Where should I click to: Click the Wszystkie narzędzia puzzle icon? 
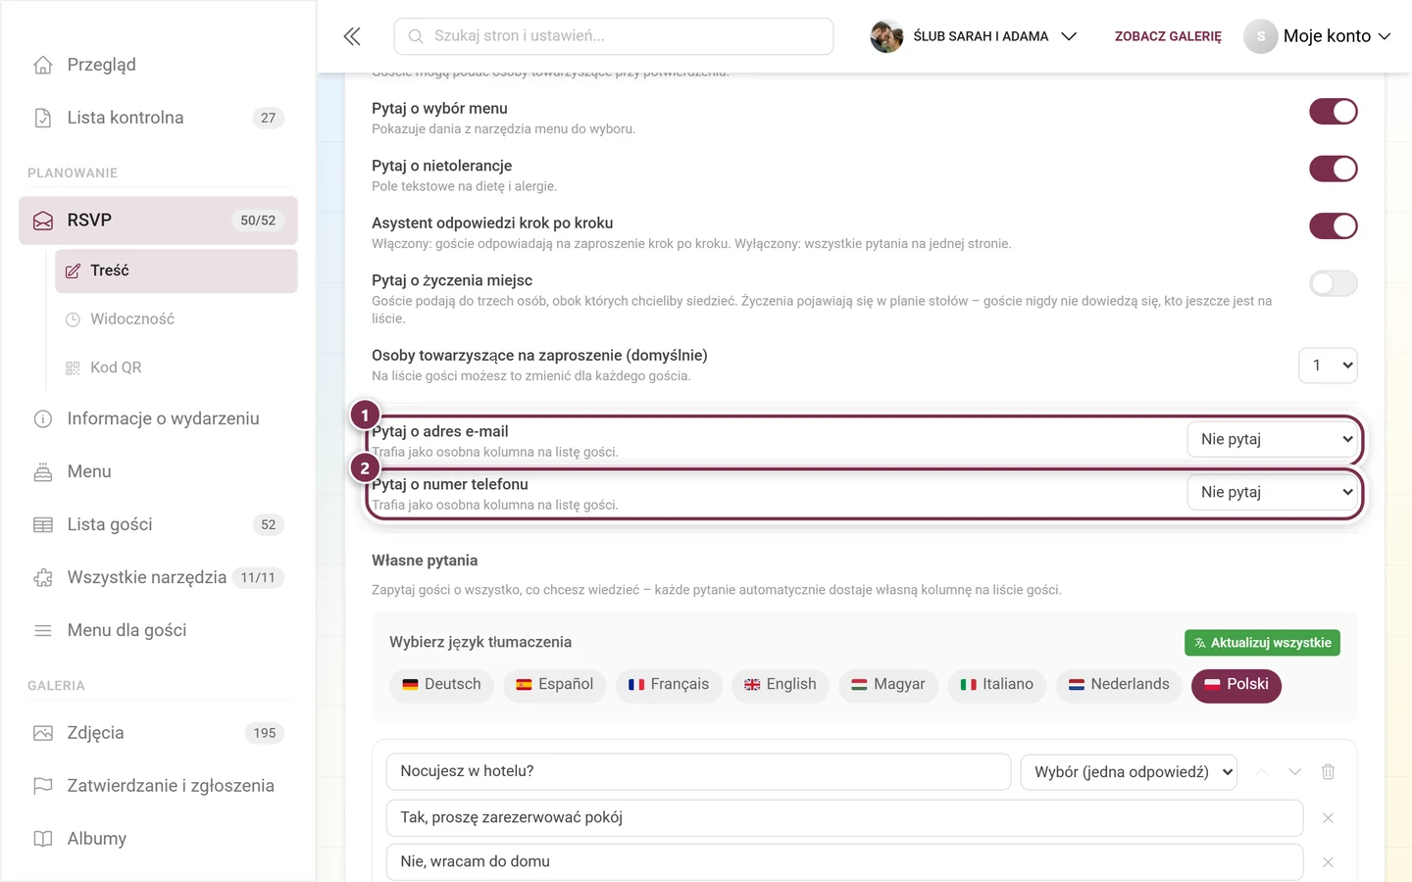[x=43, y=578]
